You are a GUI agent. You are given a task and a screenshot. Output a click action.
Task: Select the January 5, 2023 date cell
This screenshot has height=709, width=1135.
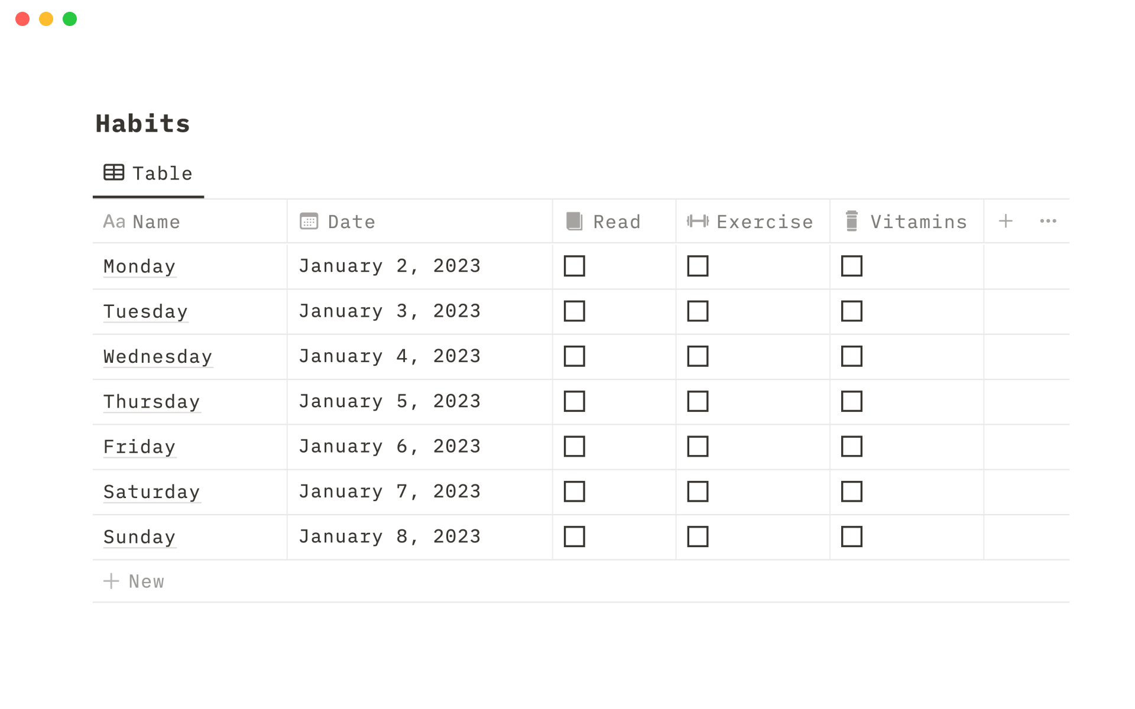point(390,402)
